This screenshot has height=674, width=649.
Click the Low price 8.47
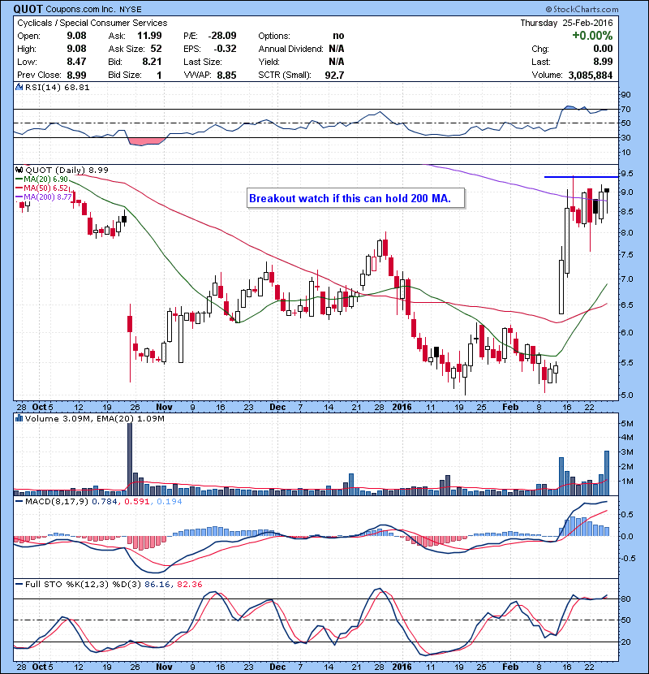(76, 62)
